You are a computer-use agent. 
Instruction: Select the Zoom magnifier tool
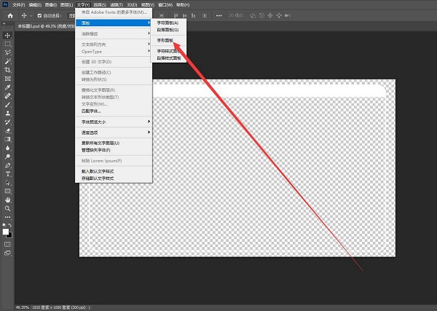pos(7,208)
